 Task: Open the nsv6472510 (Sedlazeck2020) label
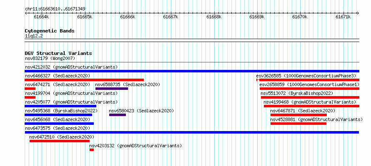pos(62,137)
